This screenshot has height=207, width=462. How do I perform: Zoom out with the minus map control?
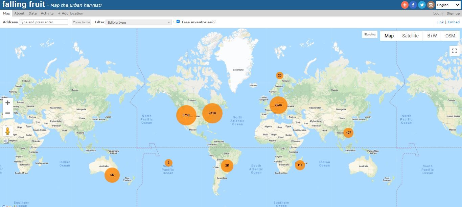coord(7,113)
